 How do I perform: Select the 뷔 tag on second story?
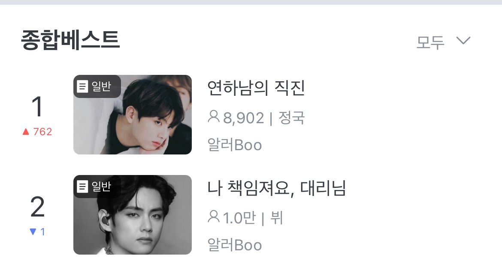coord(276,218)
